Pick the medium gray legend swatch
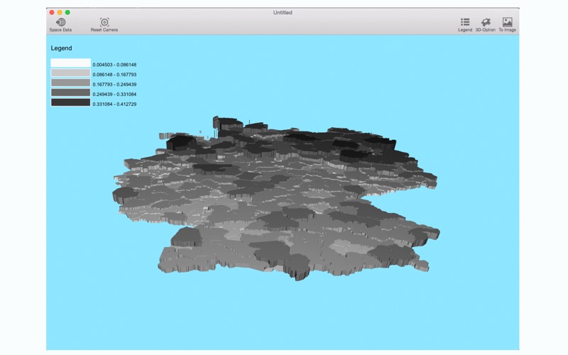568x355 pixels. 70,83
